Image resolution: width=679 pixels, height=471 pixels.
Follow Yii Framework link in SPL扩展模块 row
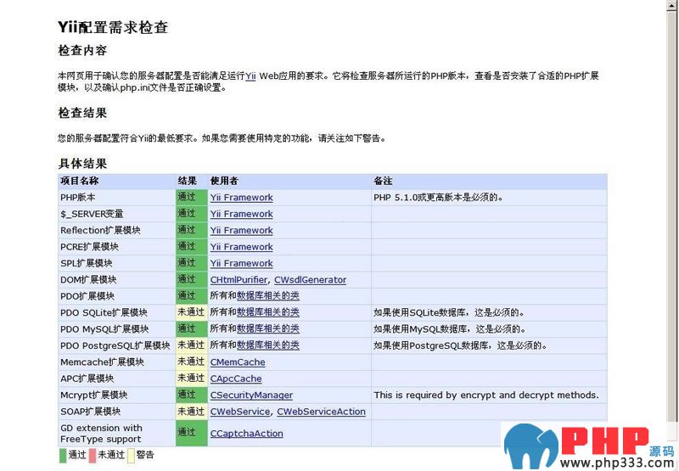pyautogui.click(x=242, y=263)
